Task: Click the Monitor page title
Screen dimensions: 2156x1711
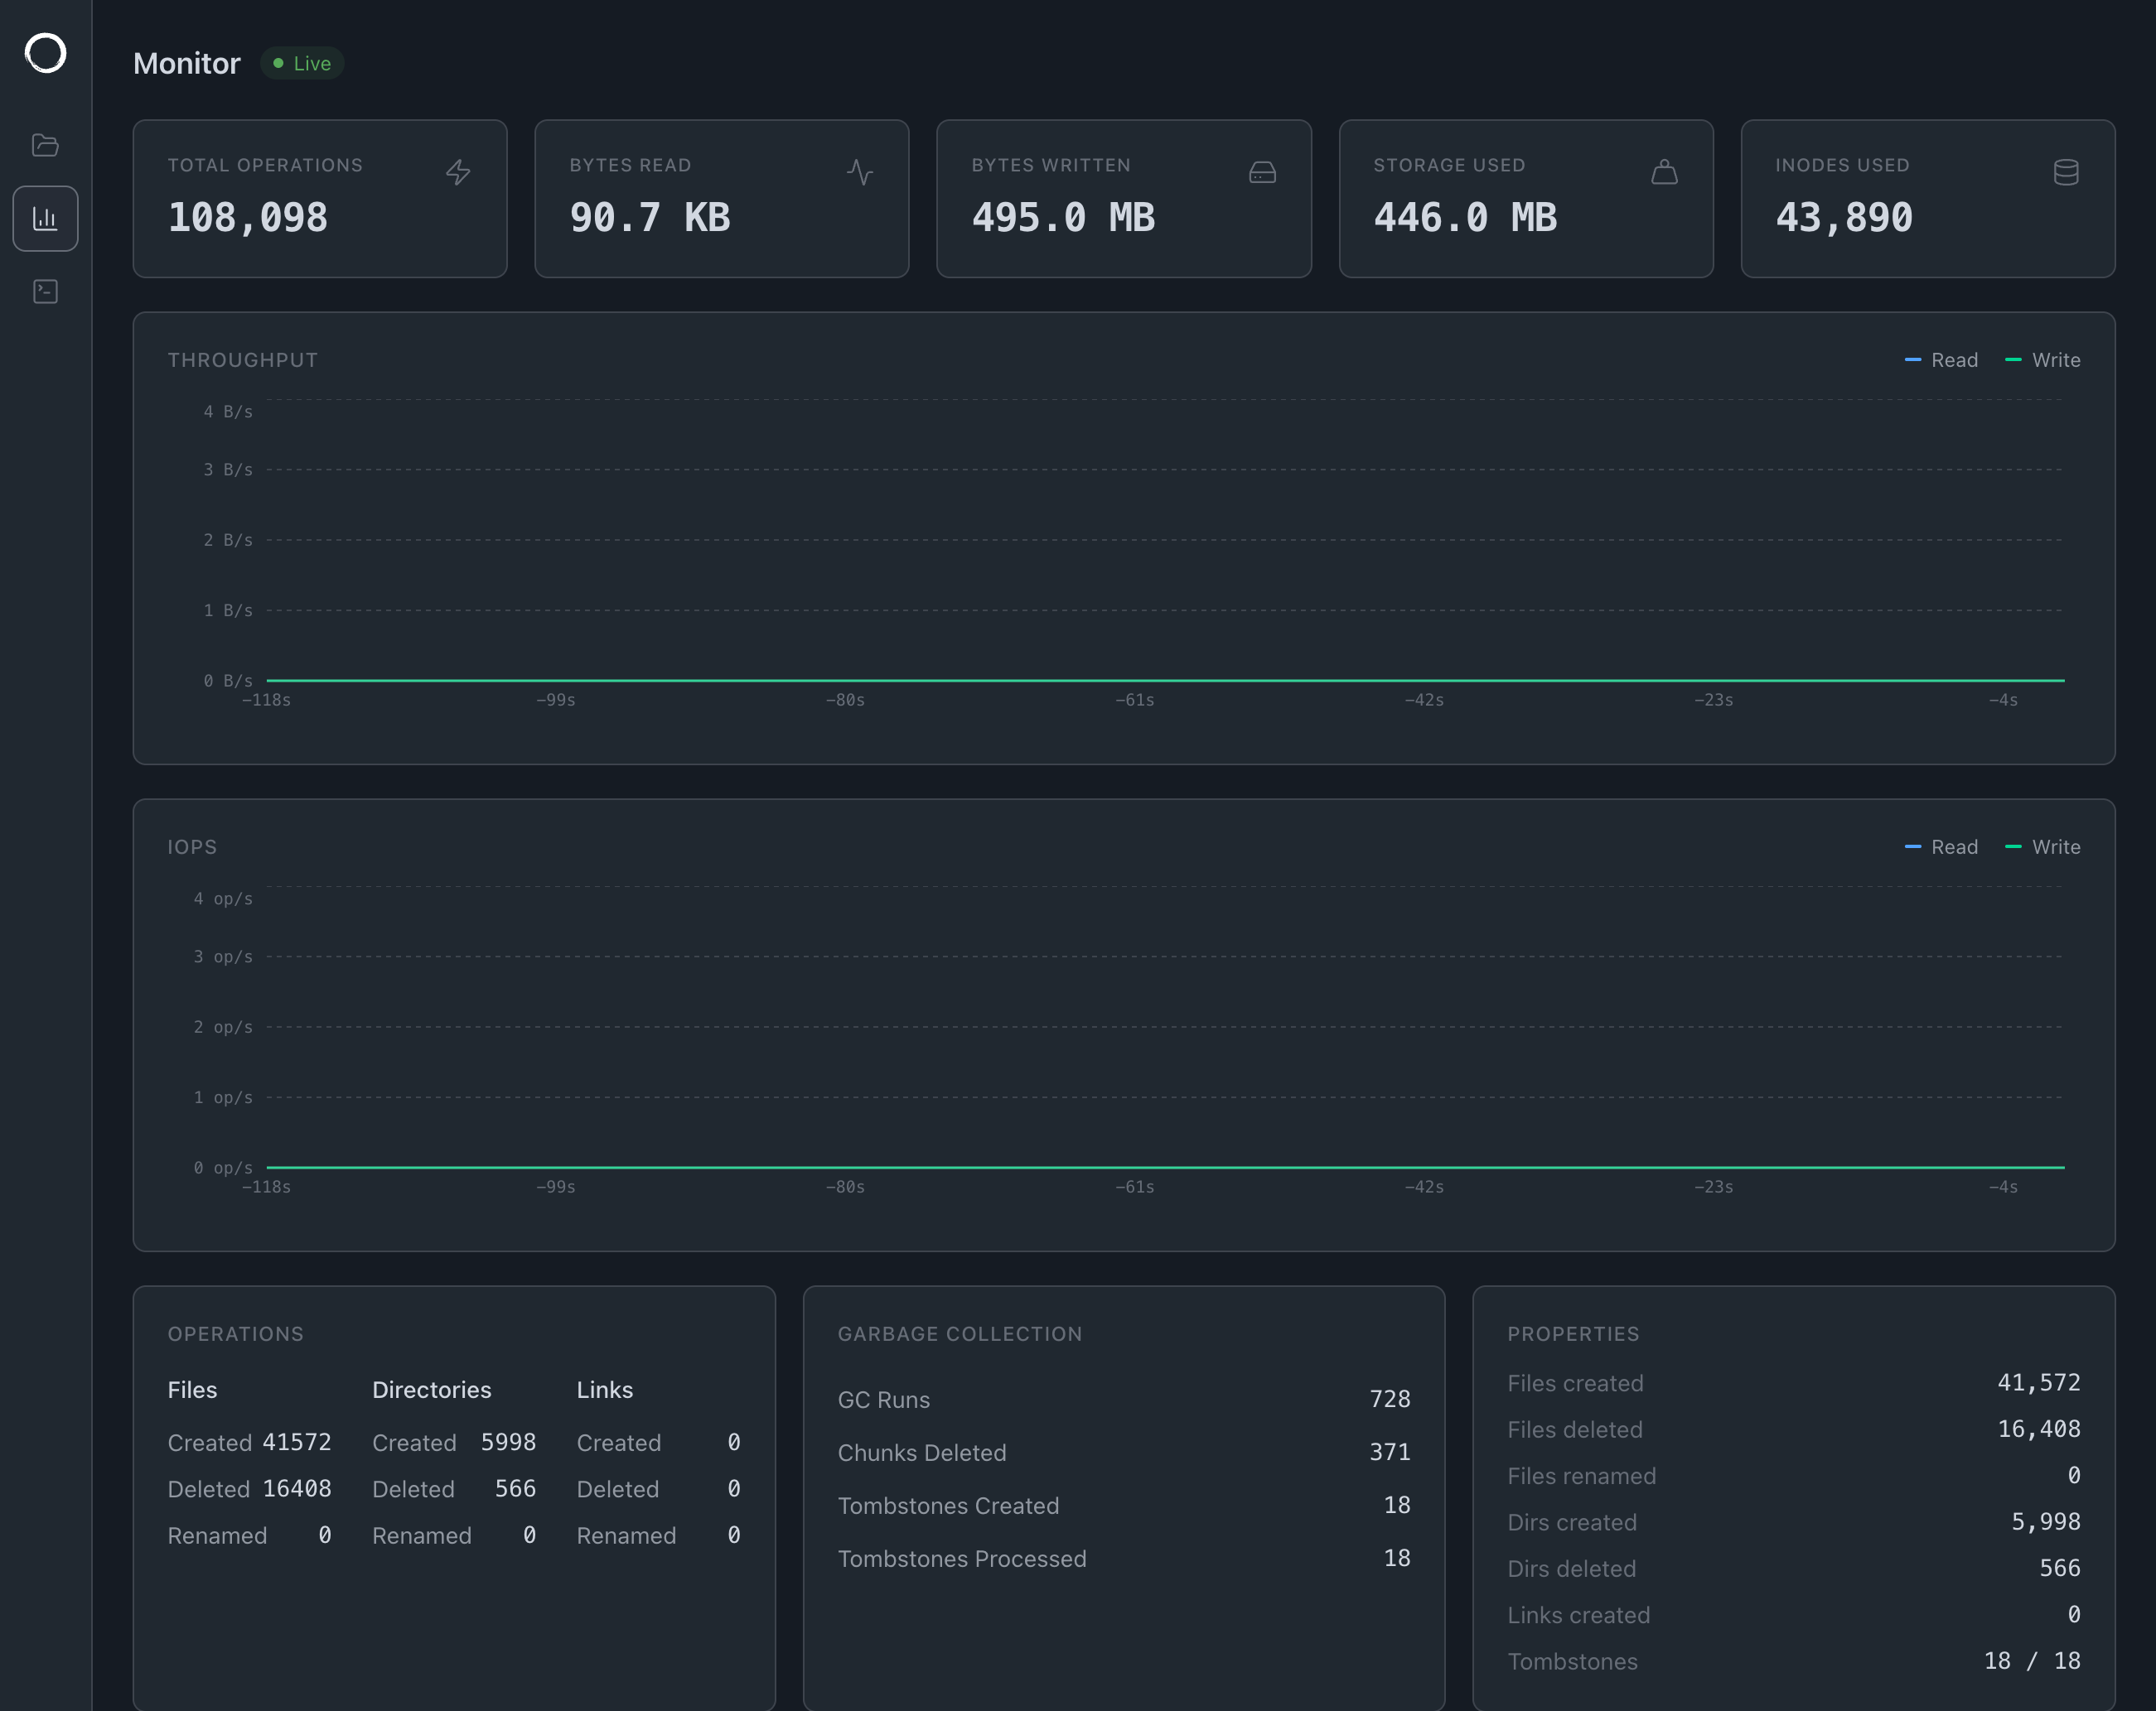Action: pyautogui.click(x=187, y=63)
